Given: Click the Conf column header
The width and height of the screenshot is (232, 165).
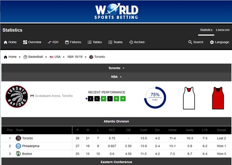Looking at the screenshot, I should 143,130.
